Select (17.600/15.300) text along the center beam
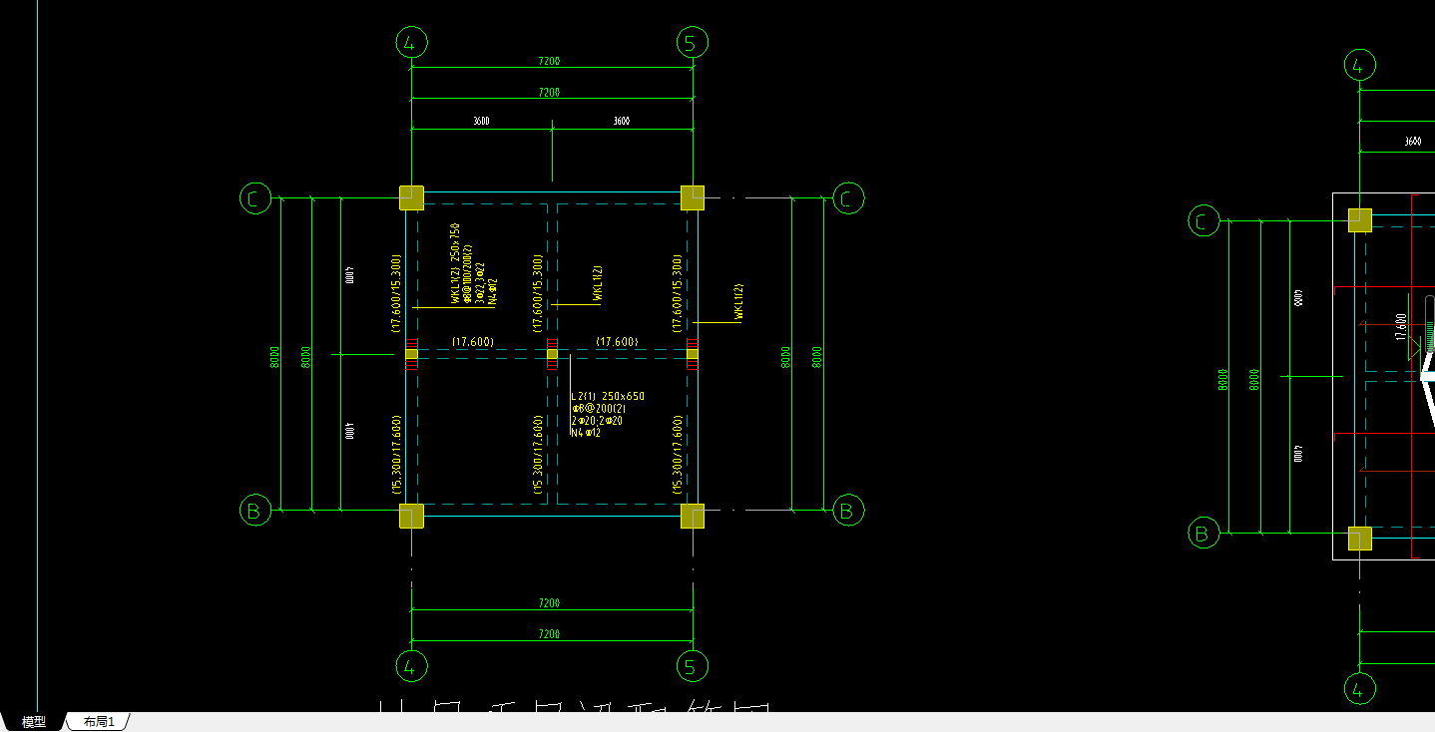The image size is (1435, 732). pyautogui.click(x=538, y=293)
